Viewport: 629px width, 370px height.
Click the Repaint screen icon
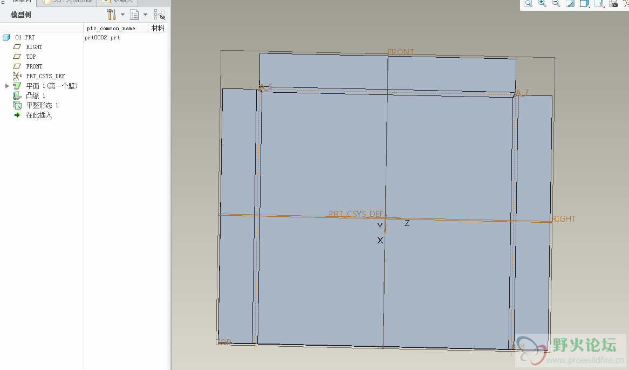coord(570,4)
